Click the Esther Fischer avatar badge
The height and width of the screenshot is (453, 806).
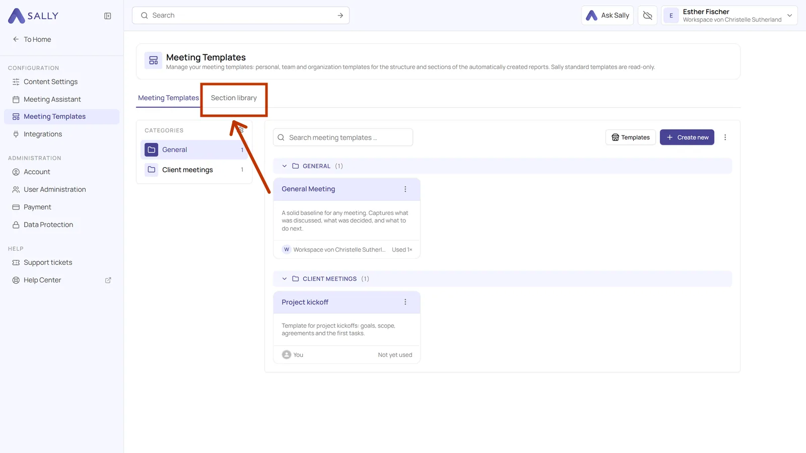click(671, 16)
